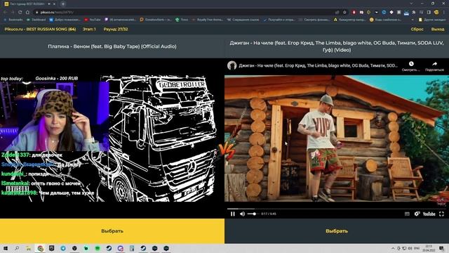This screenshot has height=253, width=449.
Task: Open the Royalty Free bookmark
Action: click(208, 20)
